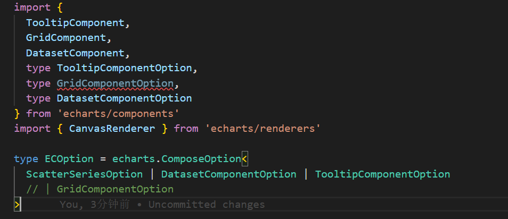Image resolution: width=508 pixels, height=219 pixels.
Task: Click TooltipComponentOption in the union type
Action: [x=382, y=174]
